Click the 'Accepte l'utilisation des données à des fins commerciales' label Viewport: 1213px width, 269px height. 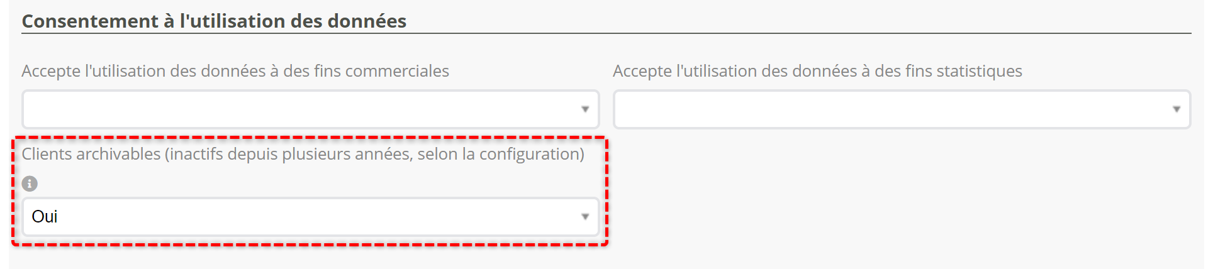pos(235,71)
